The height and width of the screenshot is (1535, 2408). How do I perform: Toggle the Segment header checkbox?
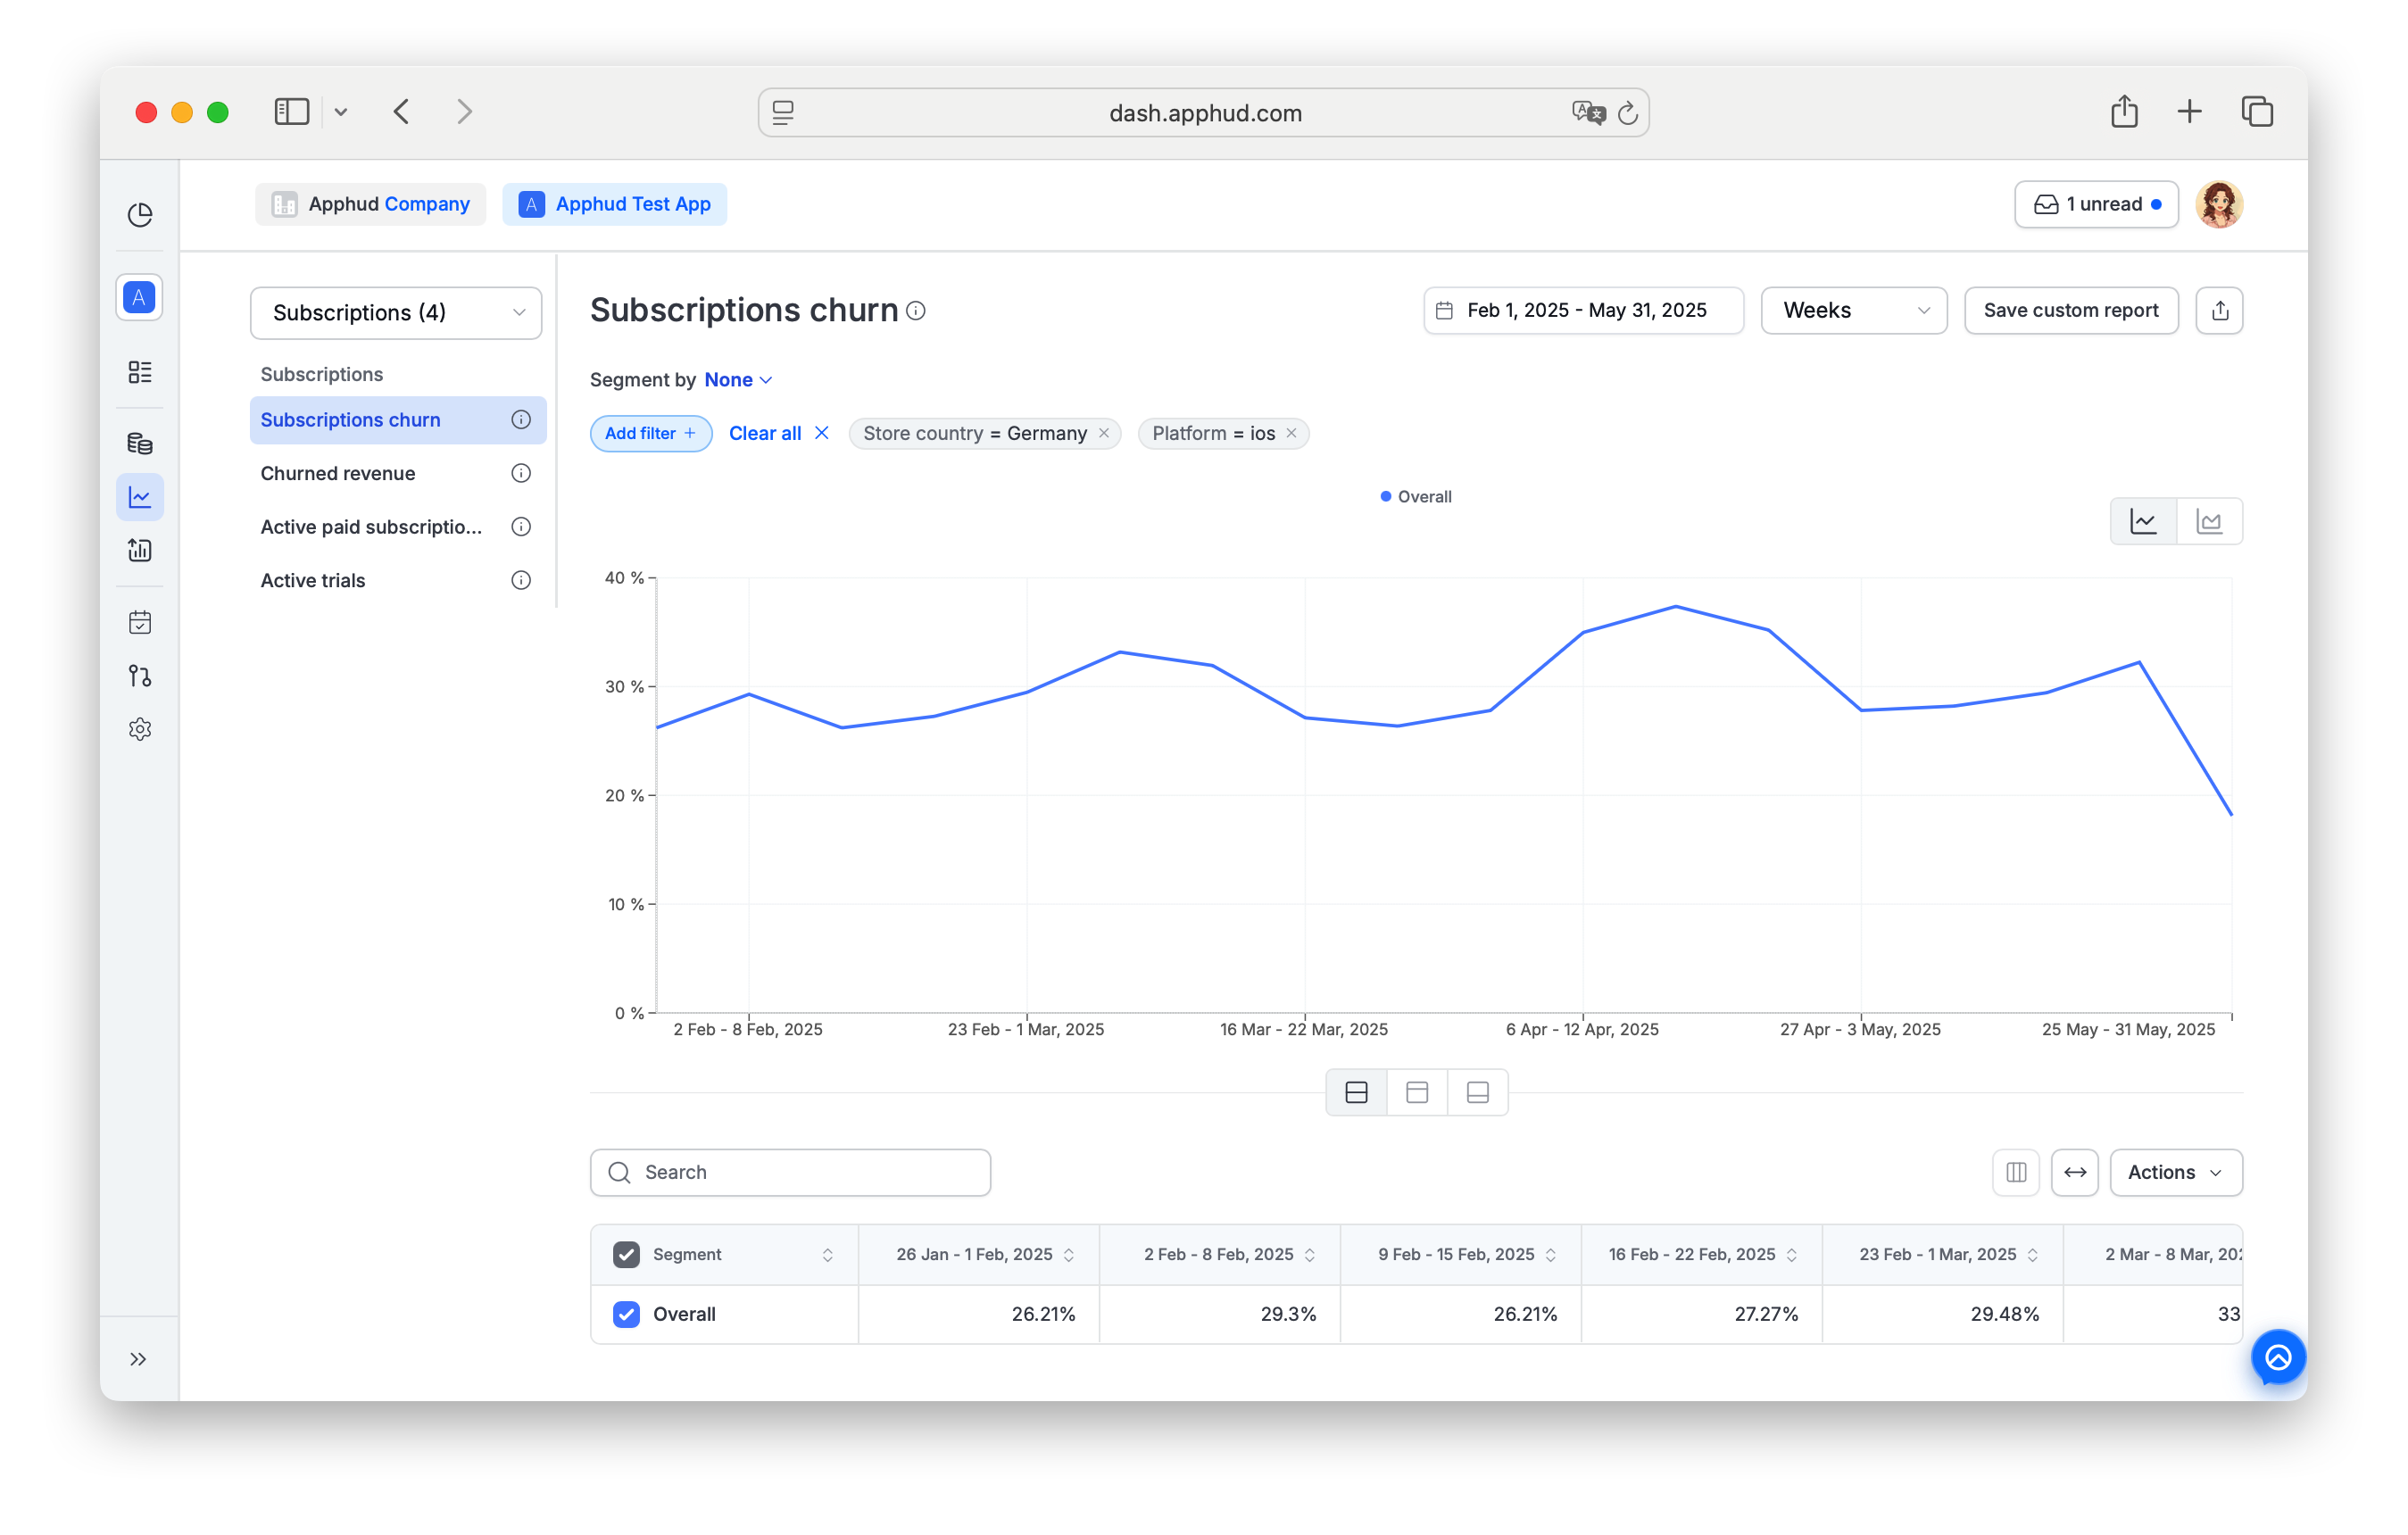pyautogui.click(x=626, y=1254)
